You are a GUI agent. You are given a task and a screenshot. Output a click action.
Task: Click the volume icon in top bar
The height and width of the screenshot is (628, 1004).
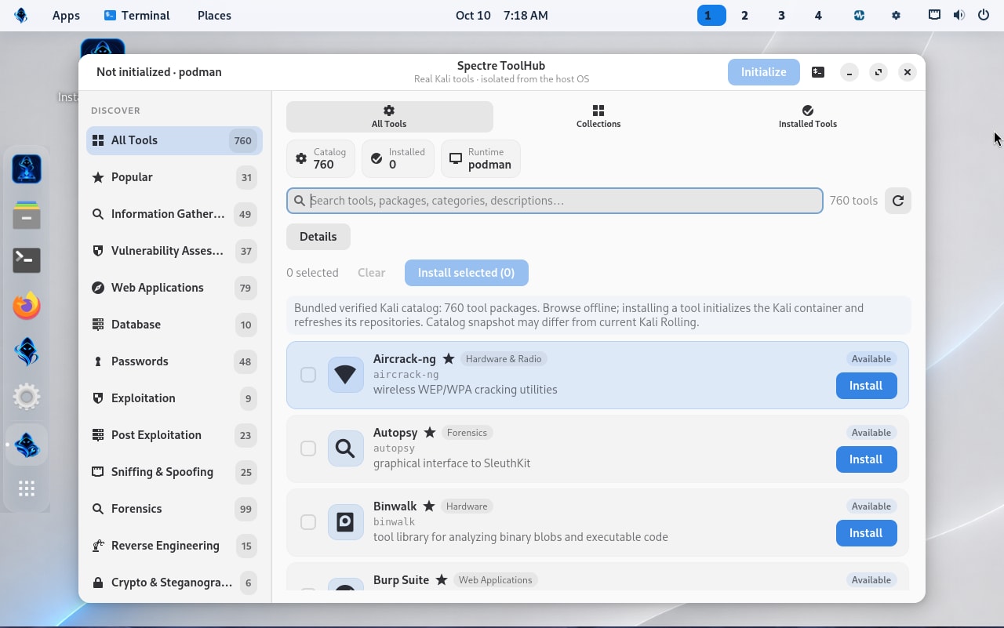pos(959,15)
